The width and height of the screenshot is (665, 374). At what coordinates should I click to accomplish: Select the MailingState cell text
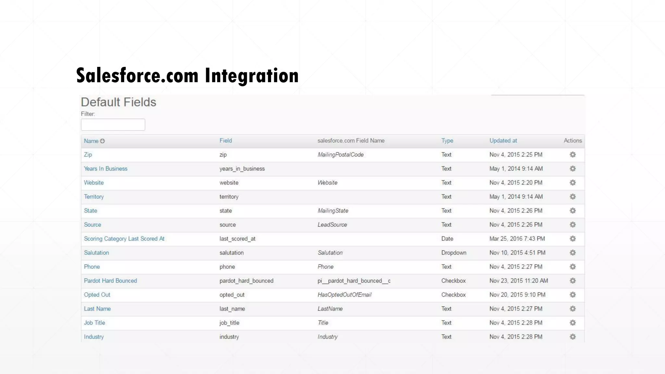pos(333,211)
